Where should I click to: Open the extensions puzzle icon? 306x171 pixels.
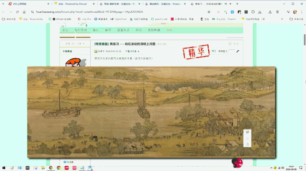[x=253, y=12]
